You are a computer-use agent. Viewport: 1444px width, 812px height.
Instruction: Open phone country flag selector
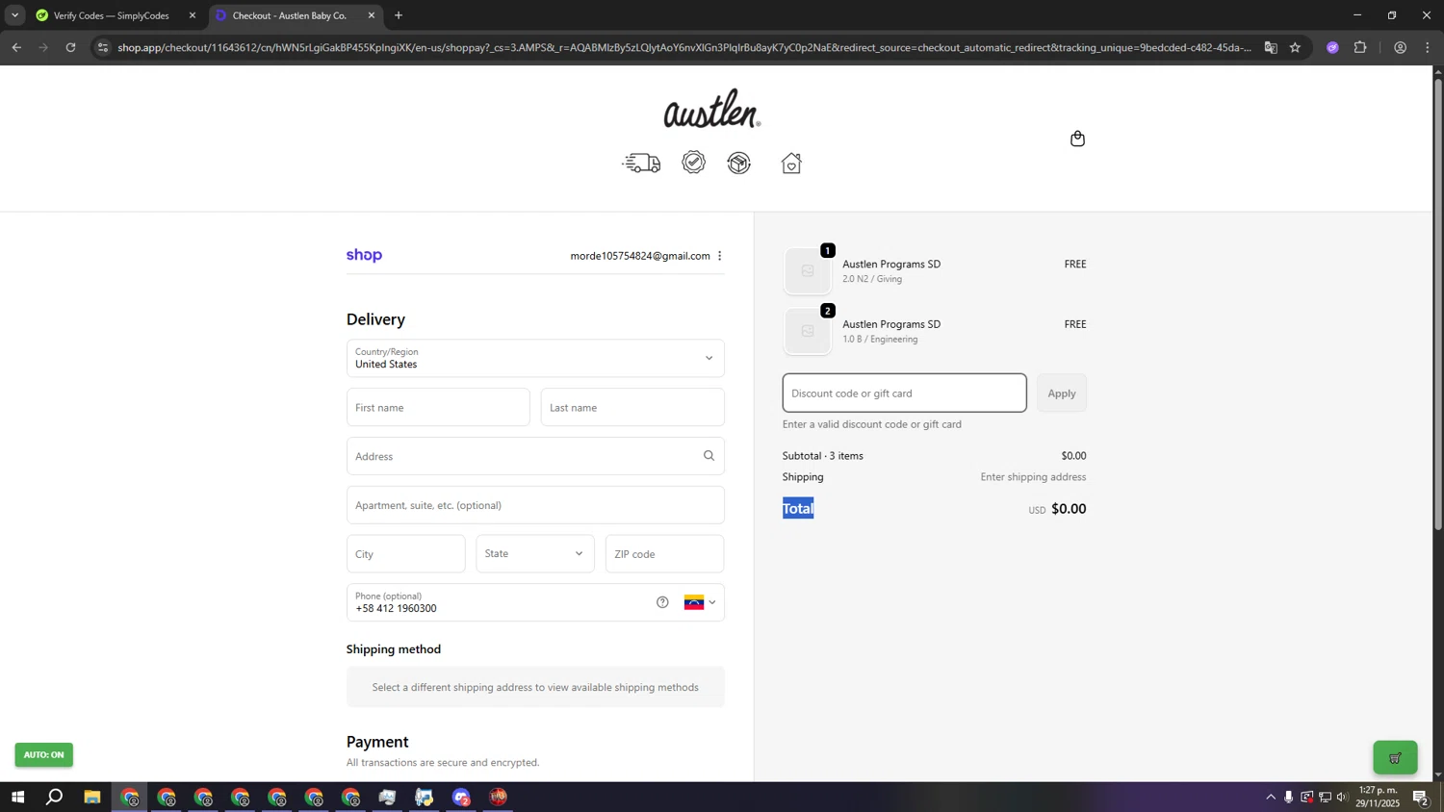(x=700, y=602)
